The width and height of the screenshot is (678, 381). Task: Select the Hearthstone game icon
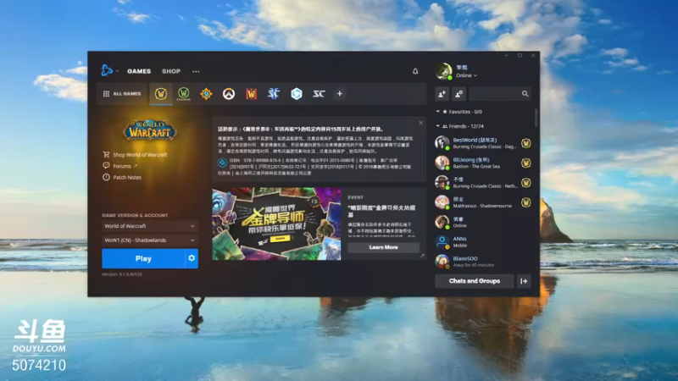coord(206,94)
